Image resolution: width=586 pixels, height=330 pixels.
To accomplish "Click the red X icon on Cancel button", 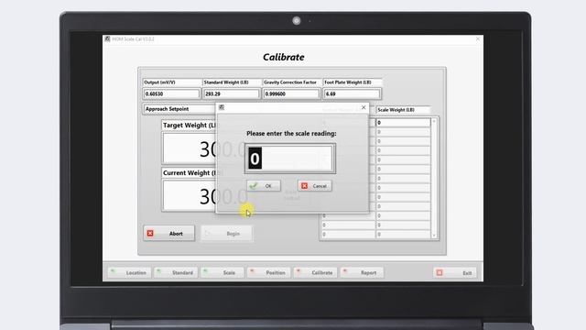I will pyautogui.click(x=305, y=186).
